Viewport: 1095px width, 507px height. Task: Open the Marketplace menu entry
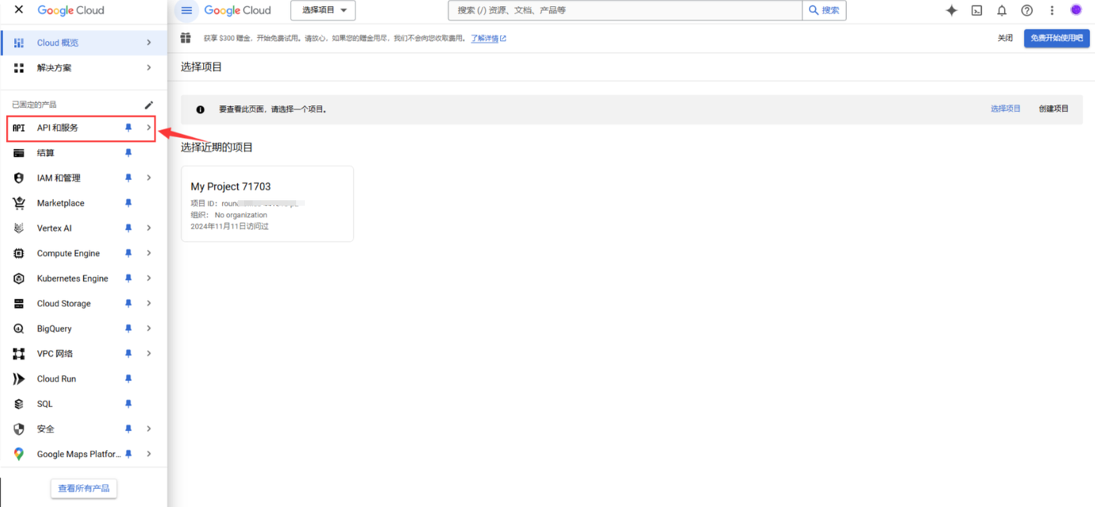click(x=83, y=203)
